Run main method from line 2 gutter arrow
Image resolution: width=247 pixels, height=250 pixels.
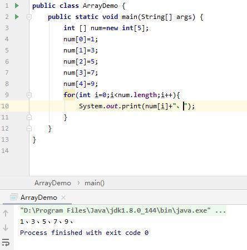point(17,17)
